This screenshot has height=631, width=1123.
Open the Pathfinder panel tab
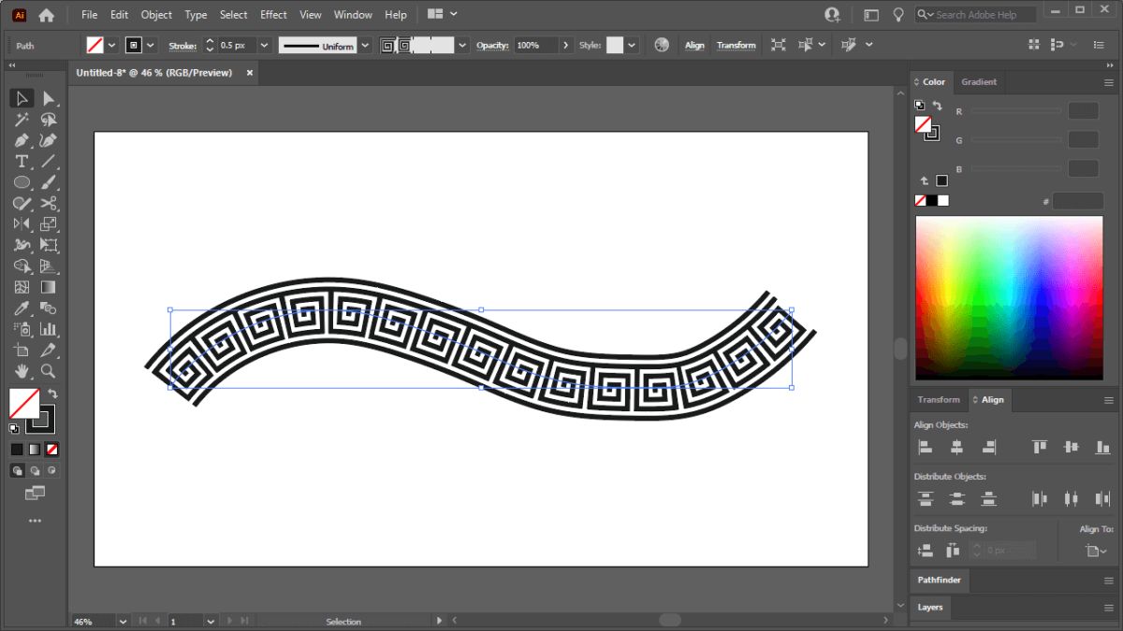(939, 580)
